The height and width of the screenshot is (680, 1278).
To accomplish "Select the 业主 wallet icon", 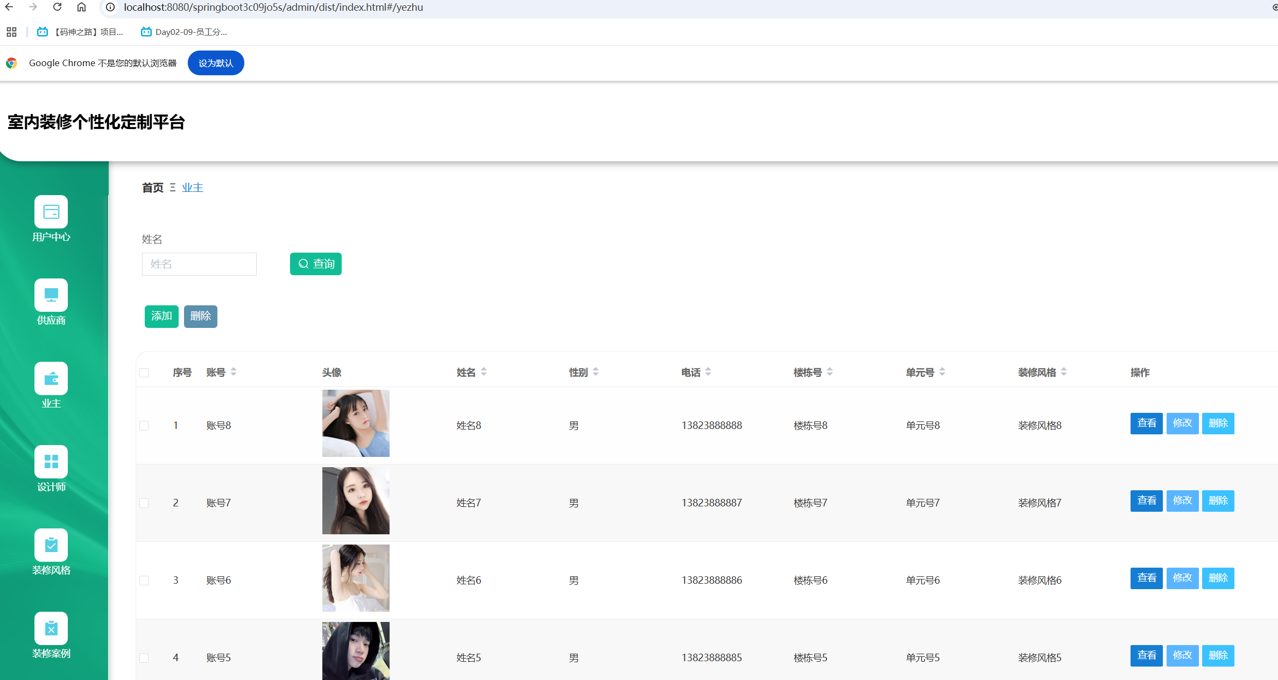I will [51, 378].
